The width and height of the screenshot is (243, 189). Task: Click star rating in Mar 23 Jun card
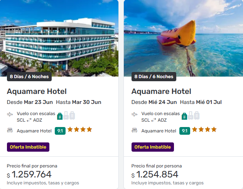point(80,130)
